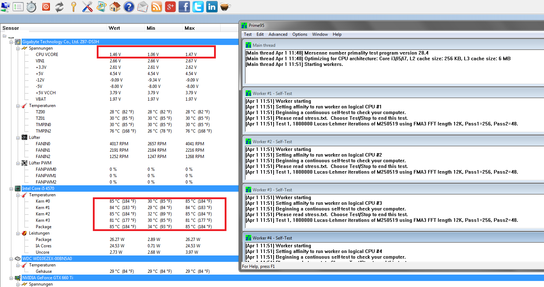Select the Kern #3 temperature row
Image resolution: width=544 pixels, height=287 pixels.
(x=119, y=220)
